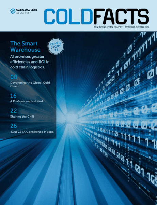Click page number 08

coord(14,77)
